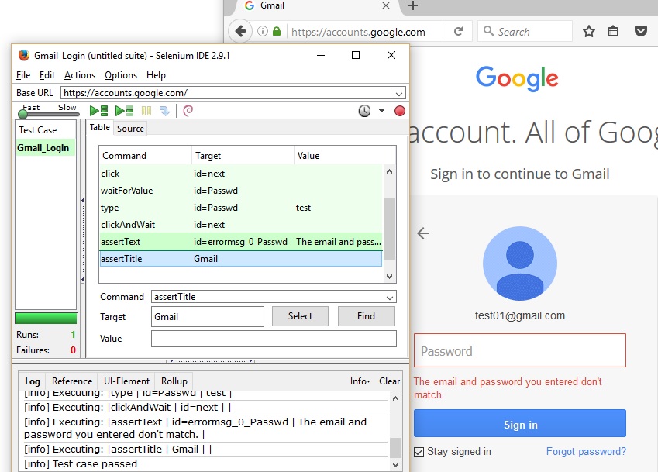Select the type id=Passwd test row
This screenshot has width=658, height=472.
click(241, 208)
